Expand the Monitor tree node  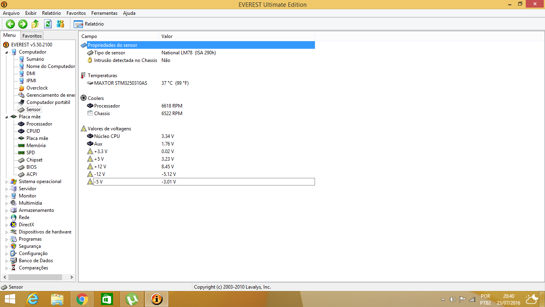click(7, 196)
